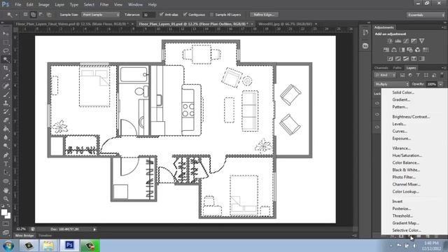The width and height of the screenshot is (448, 252).
Task: Select the Zoom tool
Action: pyautogui.click(x=6, y=199)
